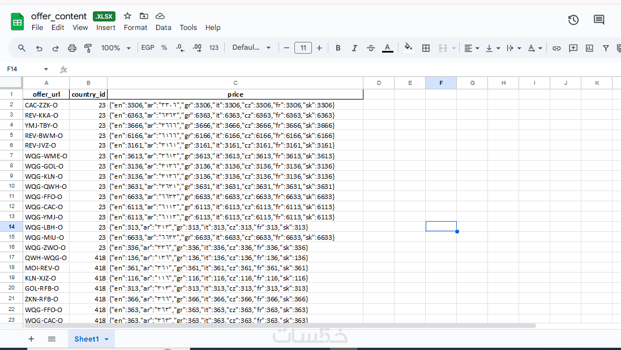
Task: Move the document to a folder
Action: point(144,16)
